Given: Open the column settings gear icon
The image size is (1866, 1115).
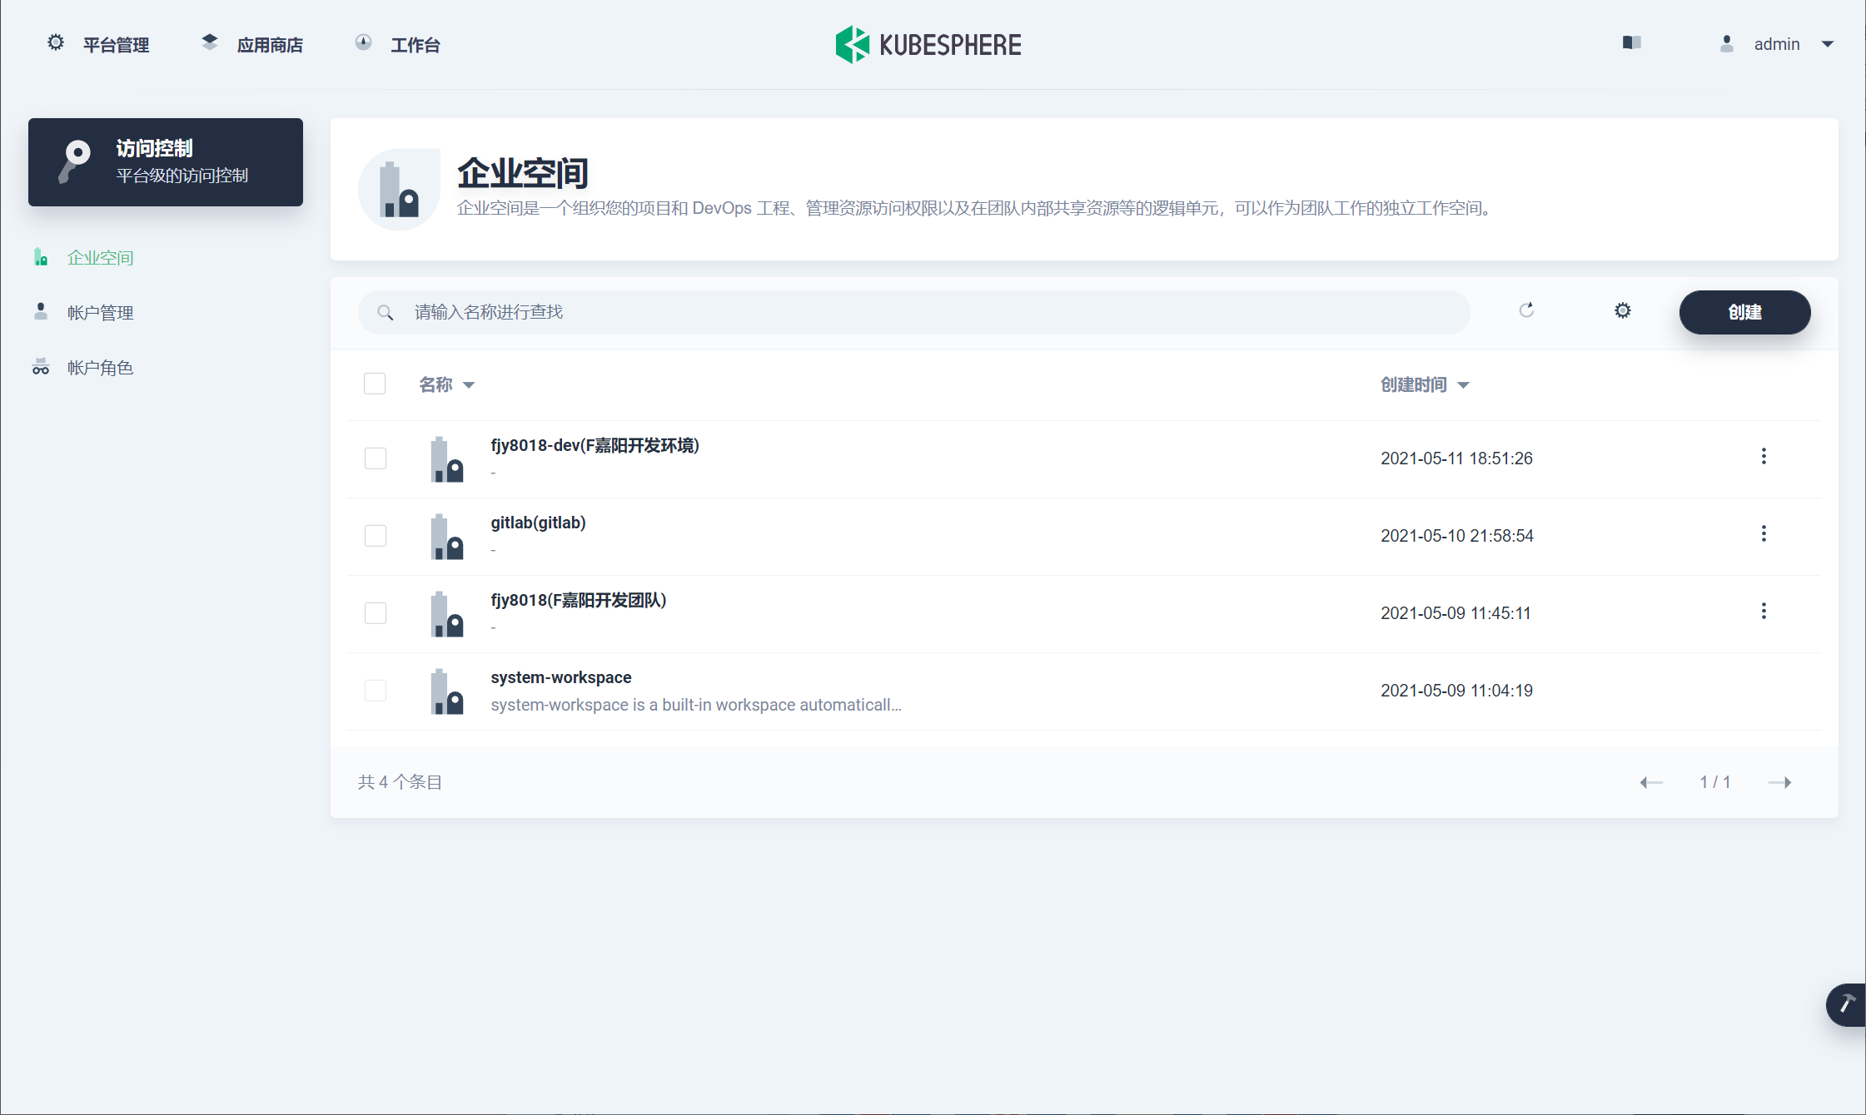Looking at the screenshot, I should pyautogui.click(x=1622, y=311).
